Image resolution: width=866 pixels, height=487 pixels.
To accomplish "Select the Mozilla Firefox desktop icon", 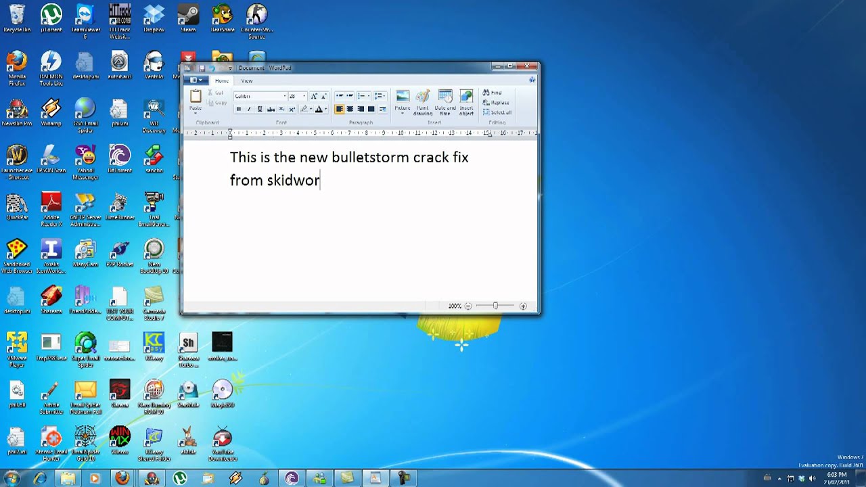I will [17, 68].
